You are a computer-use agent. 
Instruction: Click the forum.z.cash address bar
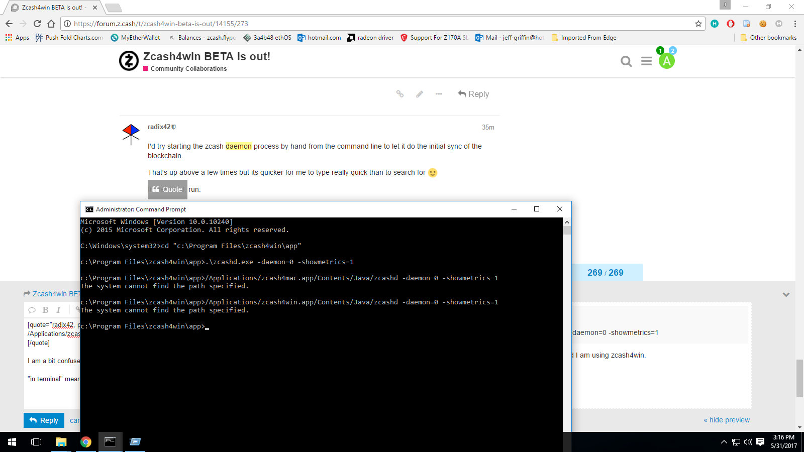point(382,24)
